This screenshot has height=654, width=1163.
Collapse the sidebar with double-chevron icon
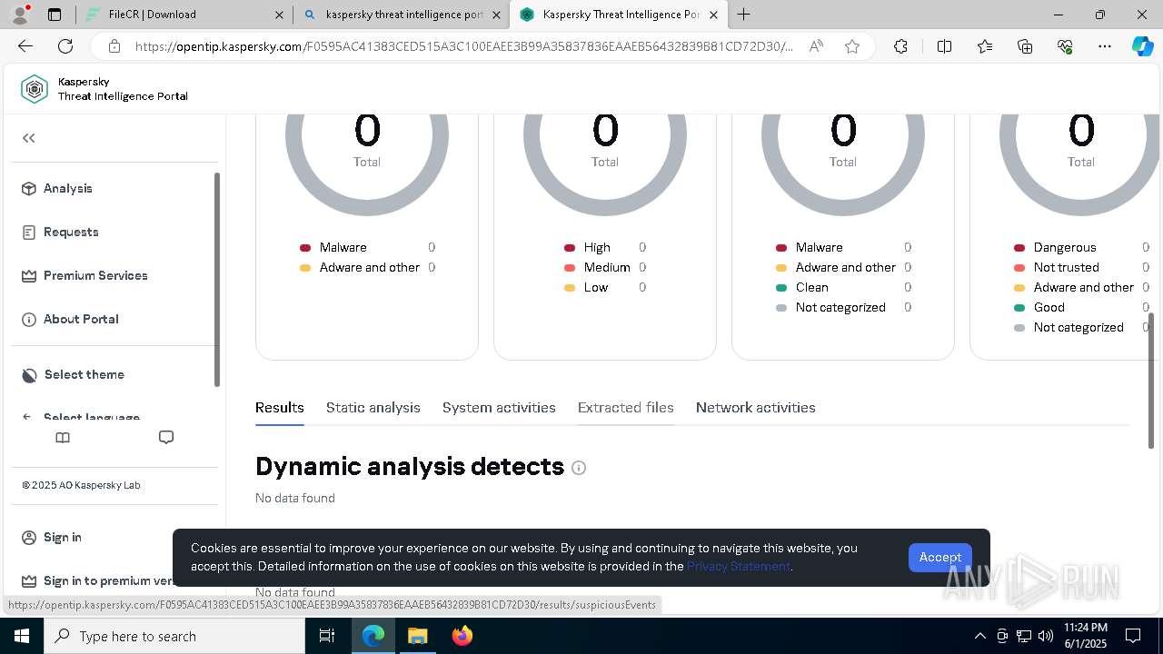[x=29, y=138]
